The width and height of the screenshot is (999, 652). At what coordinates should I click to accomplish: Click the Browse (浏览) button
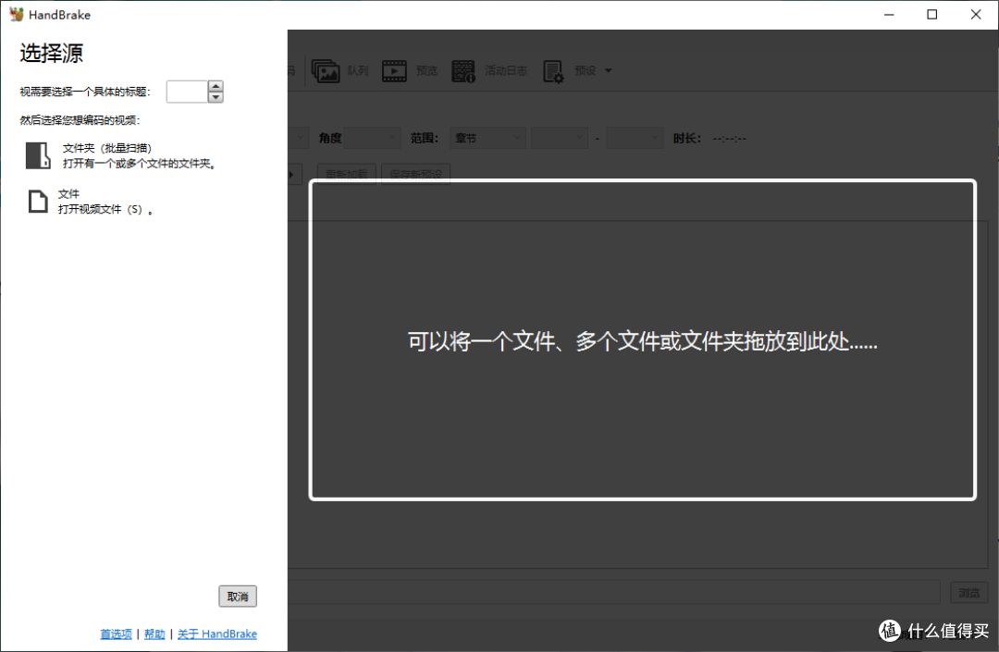tap(969, 593)
